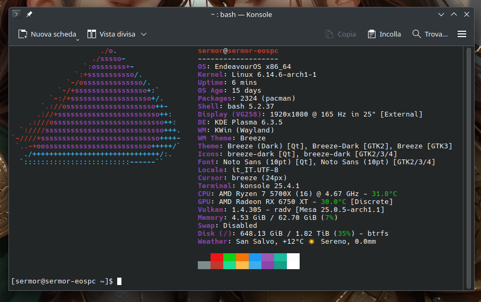Toggle the pin on all desktops icon
481x302 pixels.
(29, 14)
